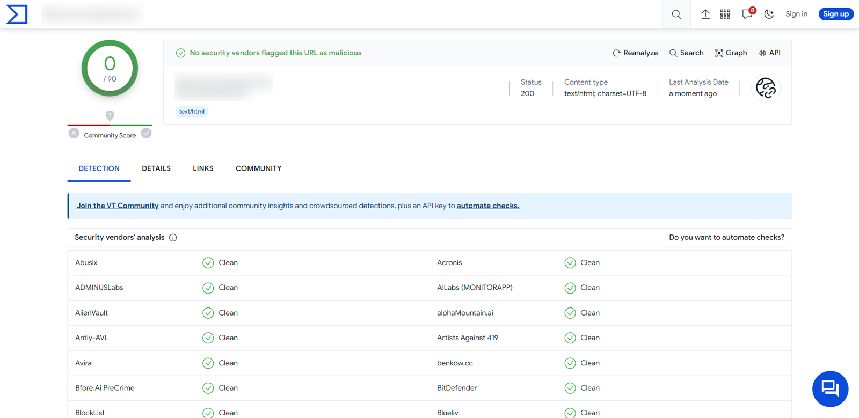Screen dimensions: 859x418
Task: Click Join the VT Community link
Action: tap(118, 206)
